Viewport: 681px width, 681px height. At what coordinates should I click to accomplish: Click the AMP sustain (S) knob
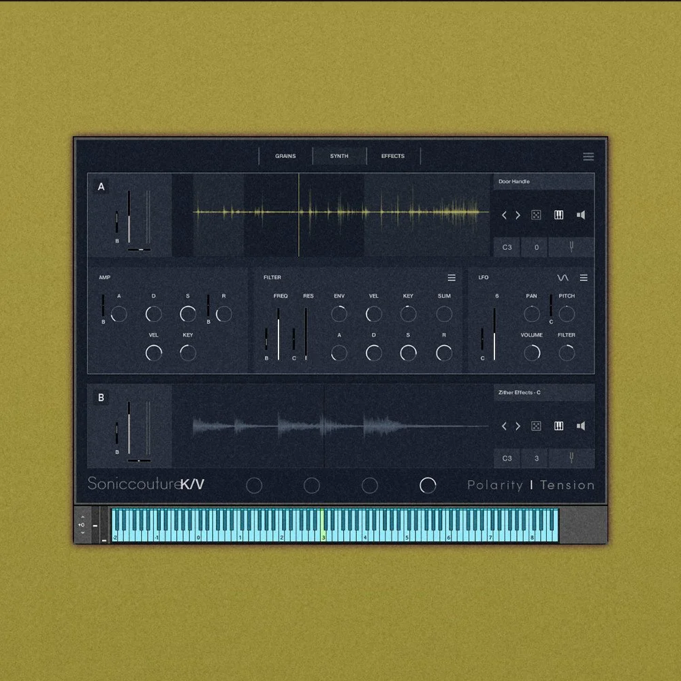[188, 314]
